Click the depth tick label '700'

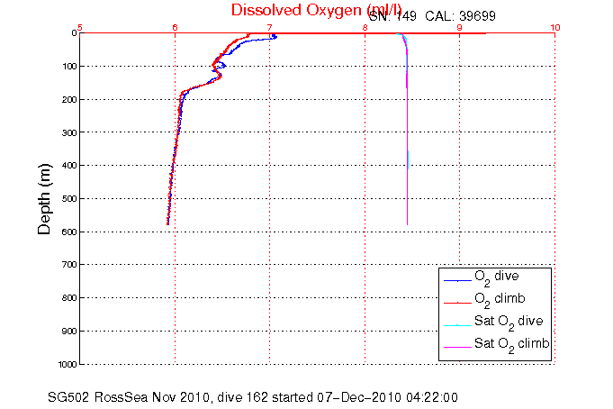(69, 265)
